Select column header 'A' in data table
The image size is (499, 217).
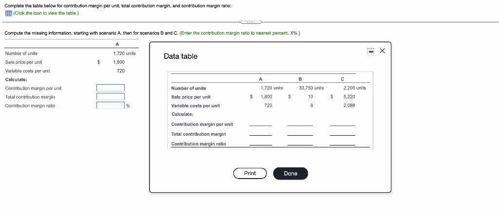tap(261, 79)
